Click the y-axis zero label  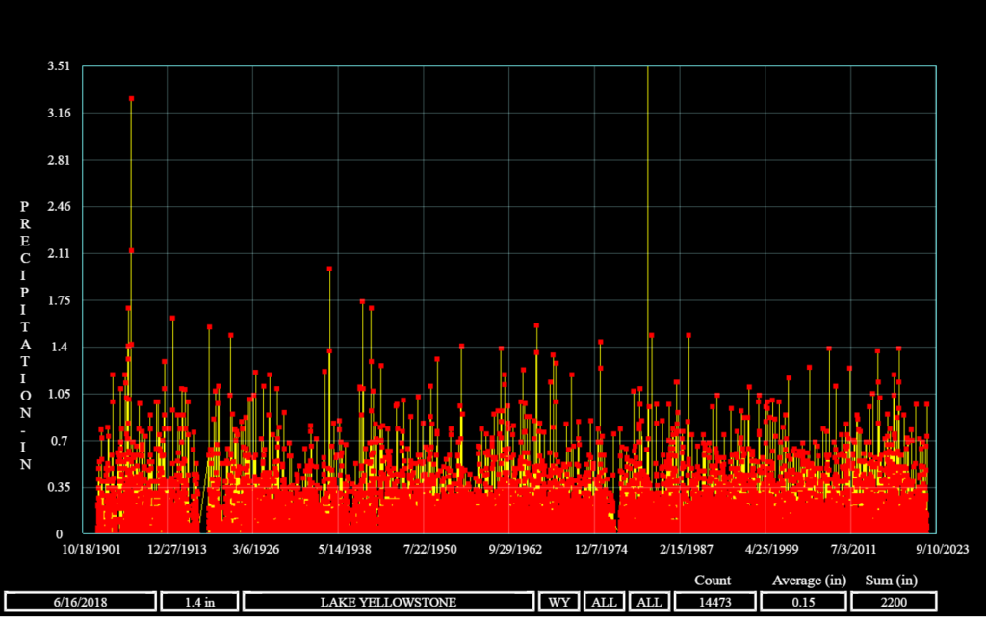coord(59,534)
